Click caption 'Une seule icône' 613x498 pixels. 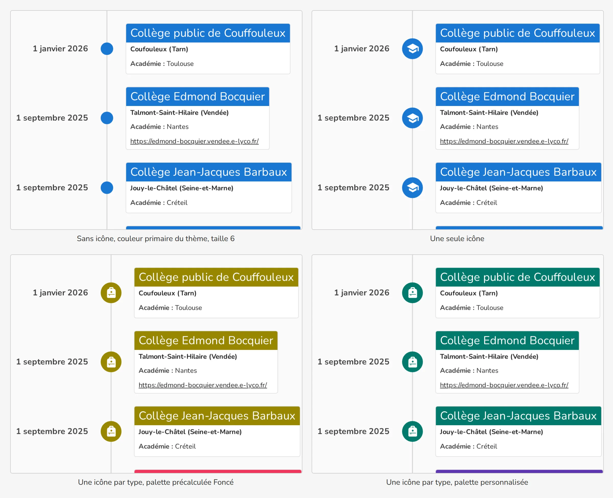coord(457,239)
